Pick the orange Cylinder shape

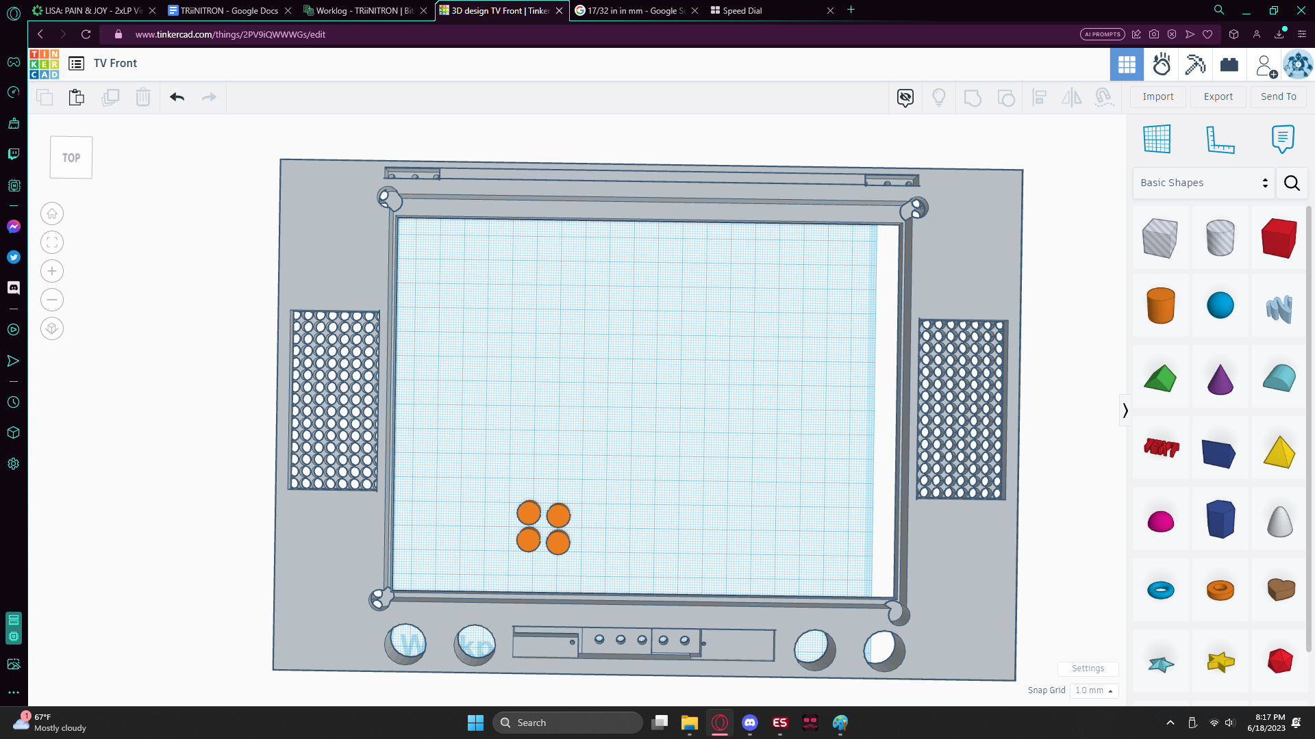[1160, 305]
